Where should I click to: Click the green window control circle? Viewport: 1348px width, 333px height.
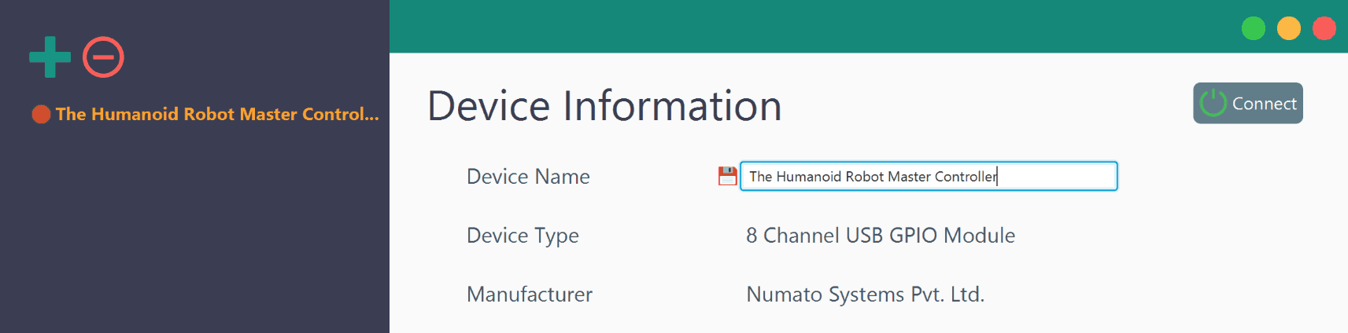point(1253,28)
